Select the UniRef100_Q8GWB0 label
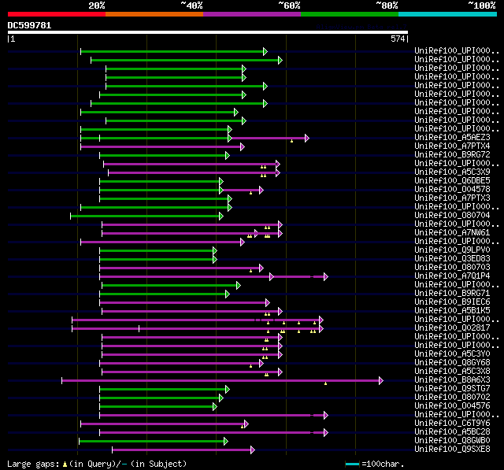The image size is (504, 470). coord(452,440)
